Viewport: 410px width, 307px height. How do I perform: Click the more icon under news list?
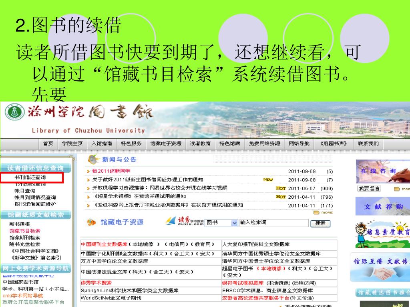point(323,213)
